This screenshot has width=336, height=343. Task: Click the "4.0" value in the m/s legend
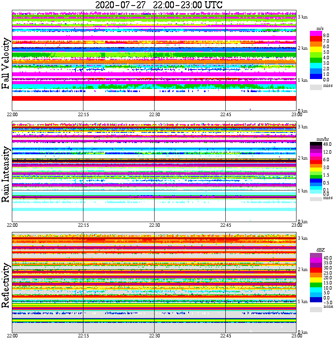pos(326,58)
